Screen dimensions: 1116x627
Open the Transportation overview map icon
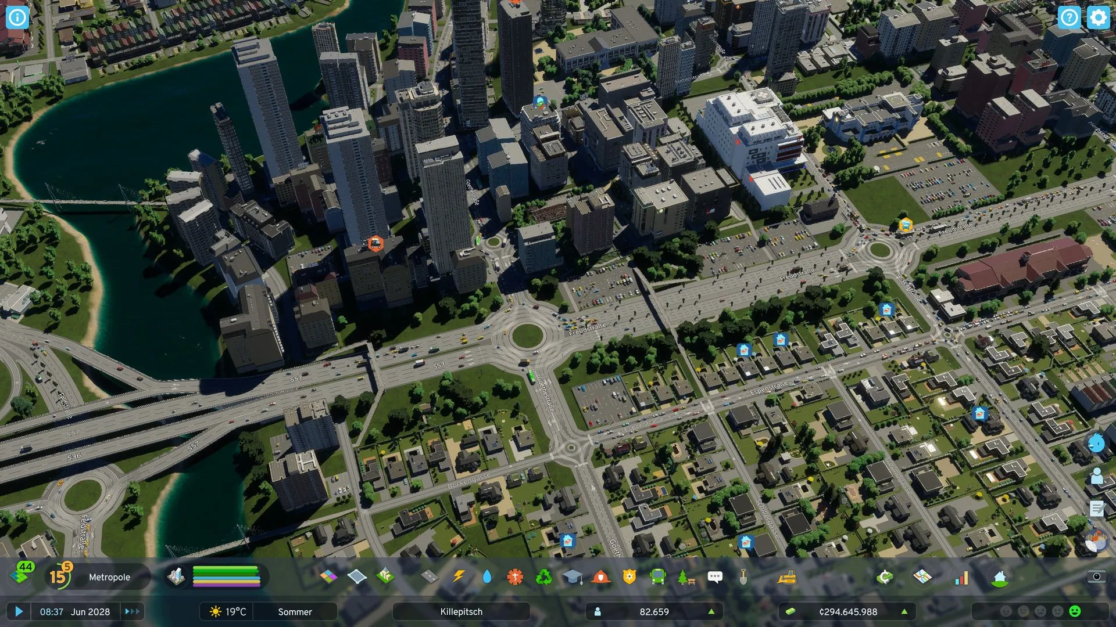point(922,577)
